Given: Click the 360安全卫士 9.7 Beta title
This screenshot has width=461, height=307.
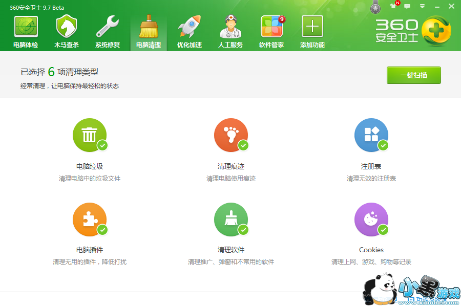Looking at the screenshot, I should click(x=37, y=8).
